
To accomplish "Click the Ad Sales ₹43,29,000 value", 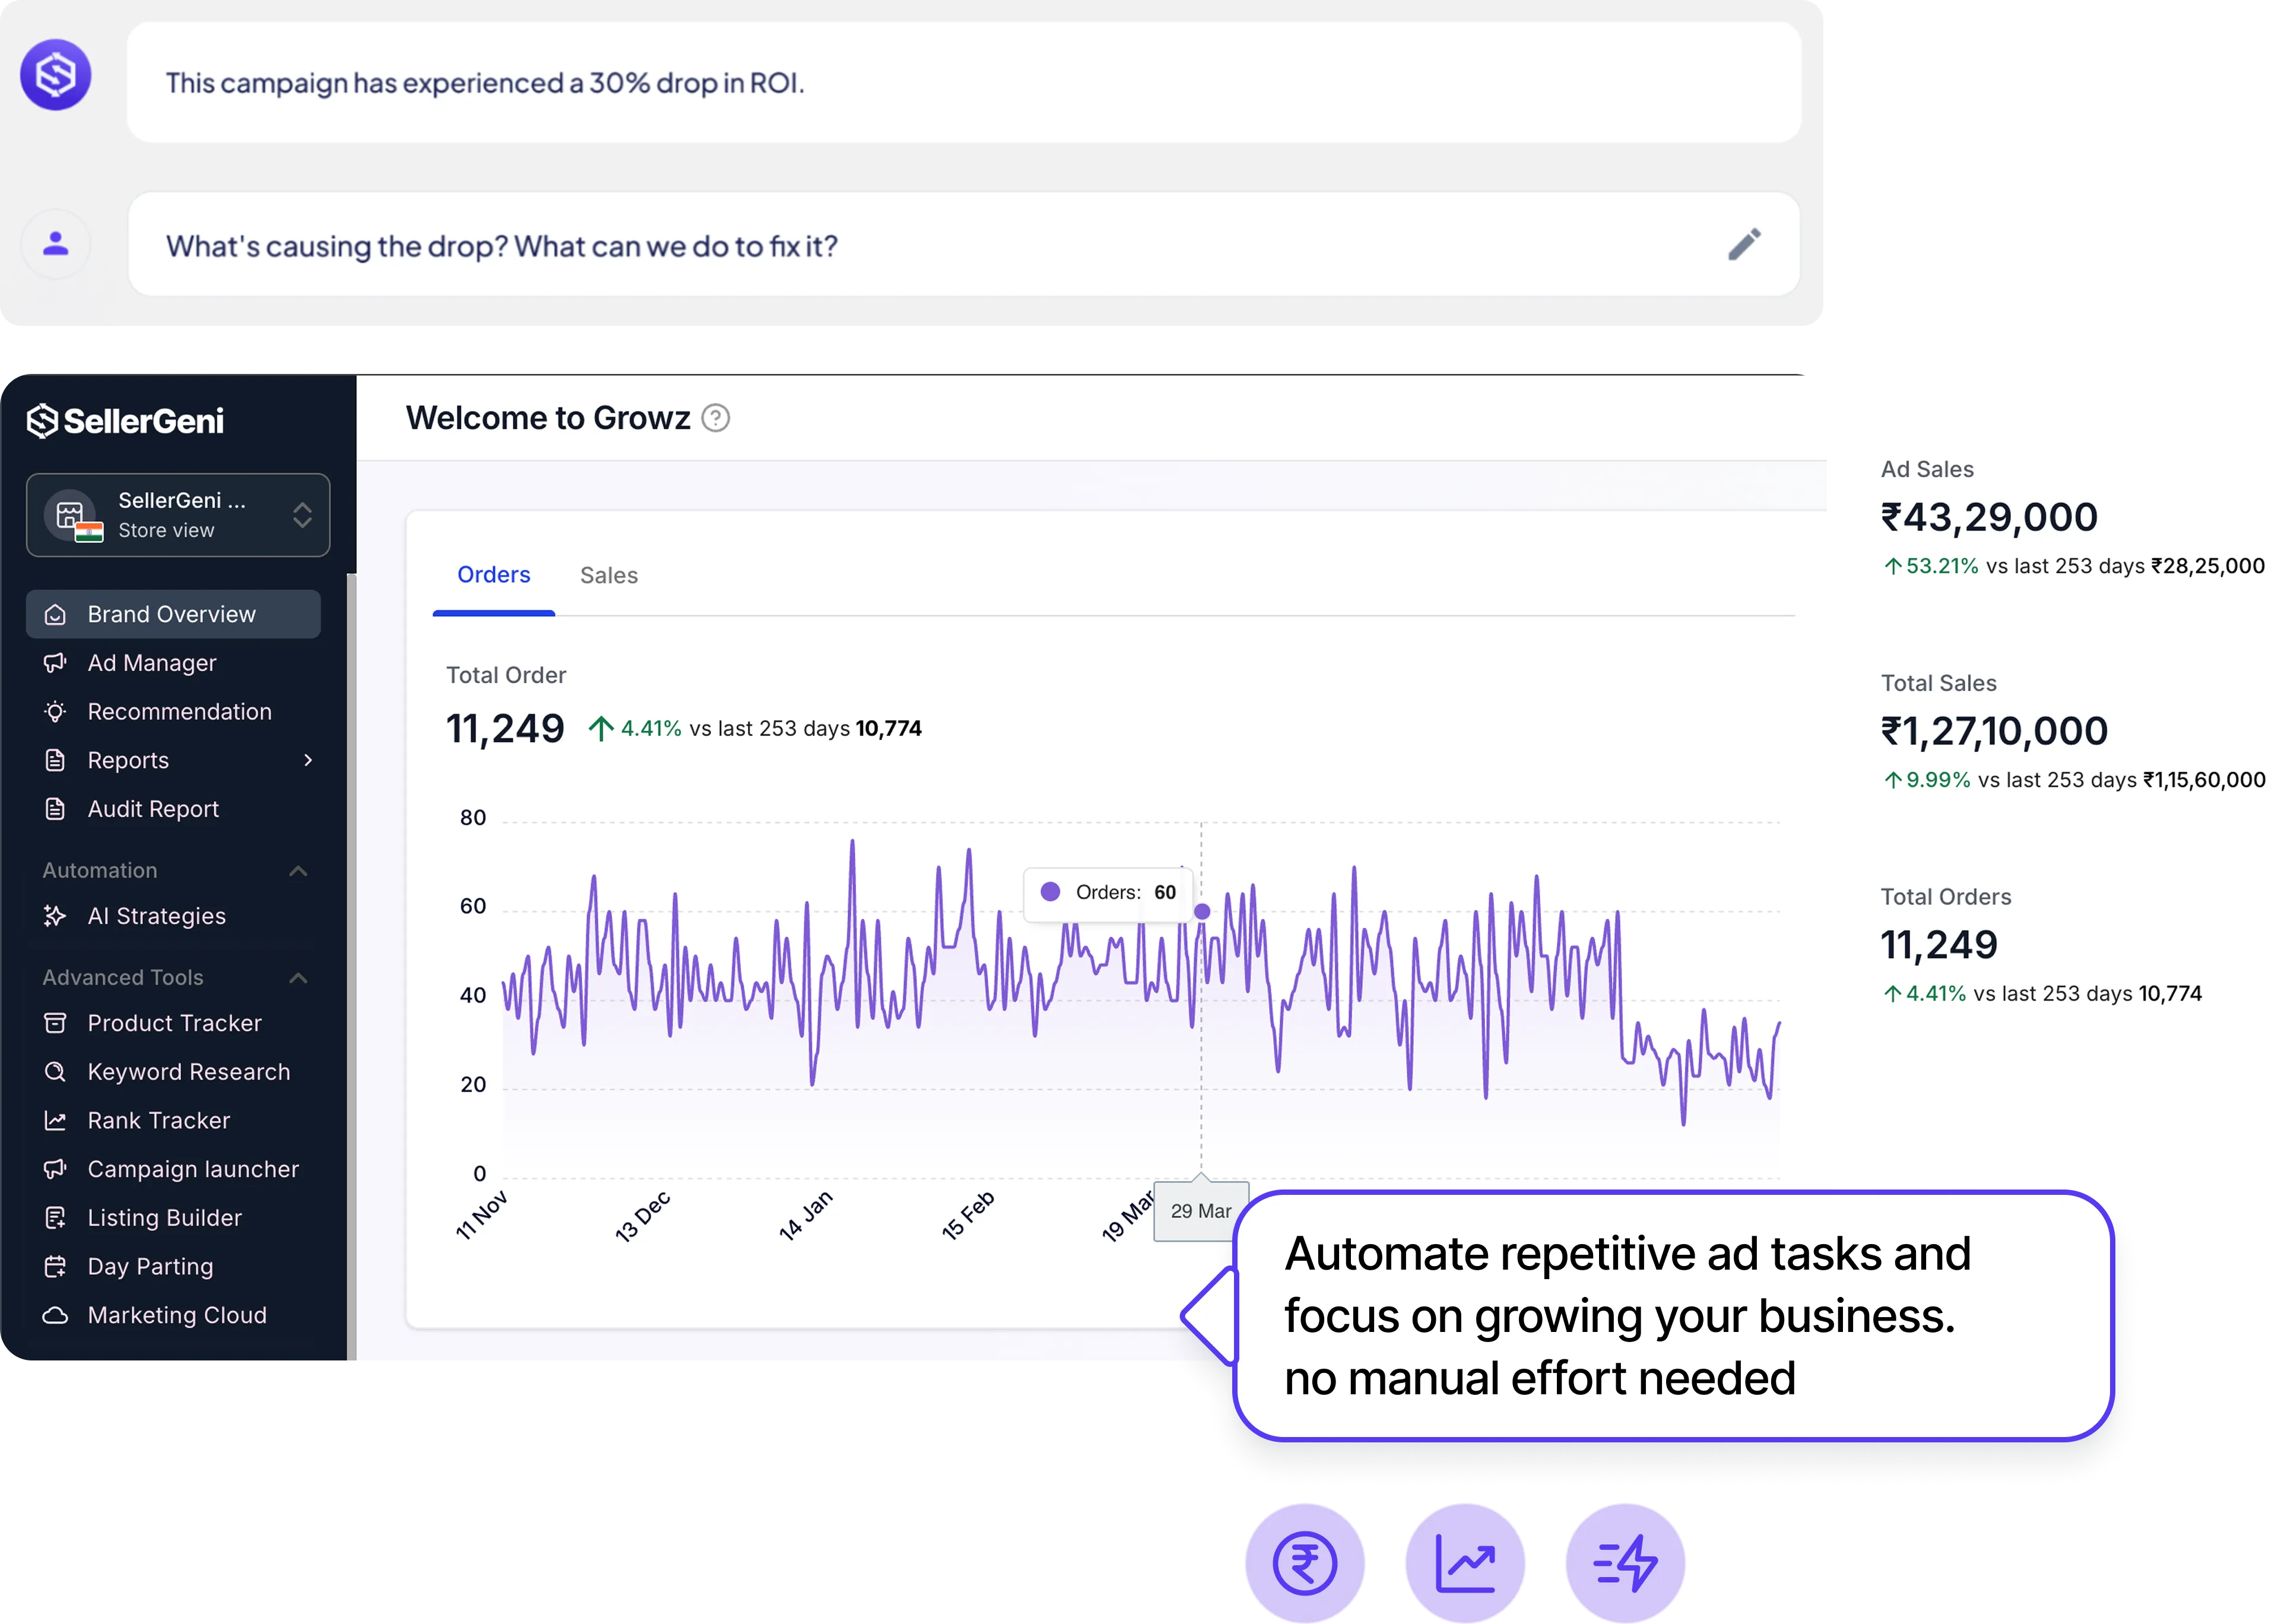I will (1989, 517).
